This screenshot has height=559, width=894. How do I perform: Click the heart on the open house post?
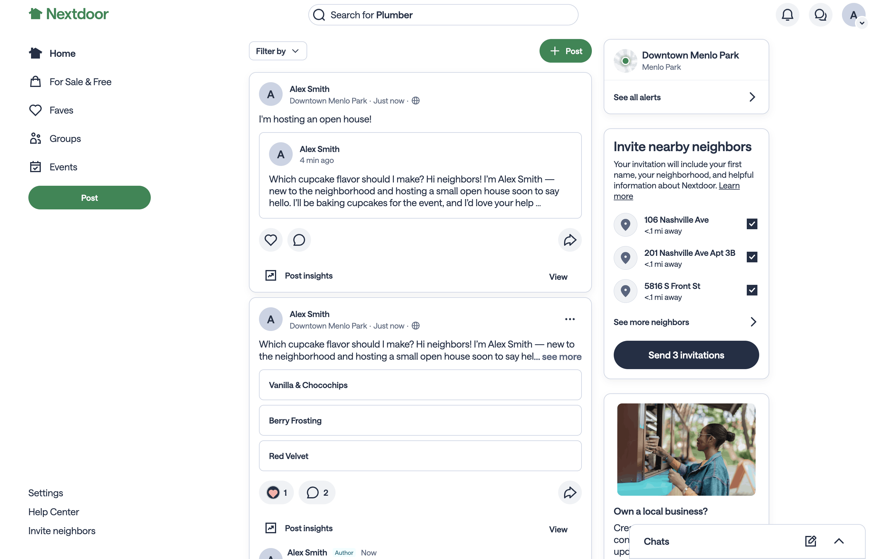pos(271,240)
